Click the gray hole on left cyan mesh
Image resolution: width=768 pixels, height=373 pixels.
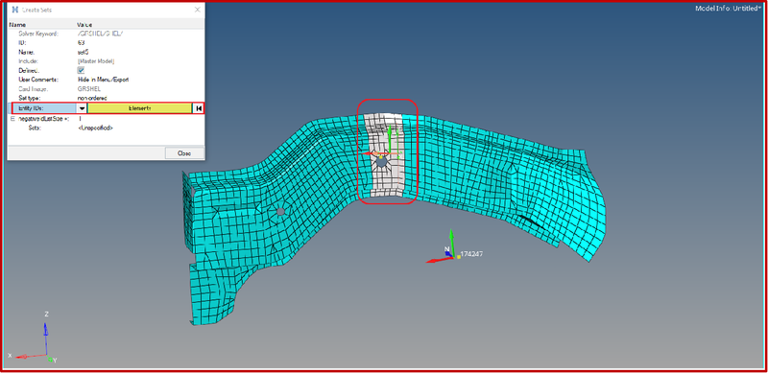pos(280,212)
